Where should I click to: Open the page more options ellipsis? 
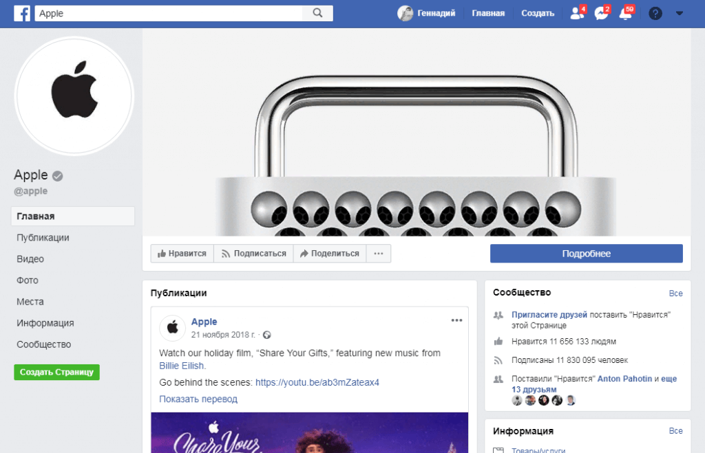point(379,254)
